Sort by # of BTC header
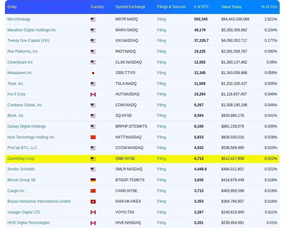 [x=201, y=7]
